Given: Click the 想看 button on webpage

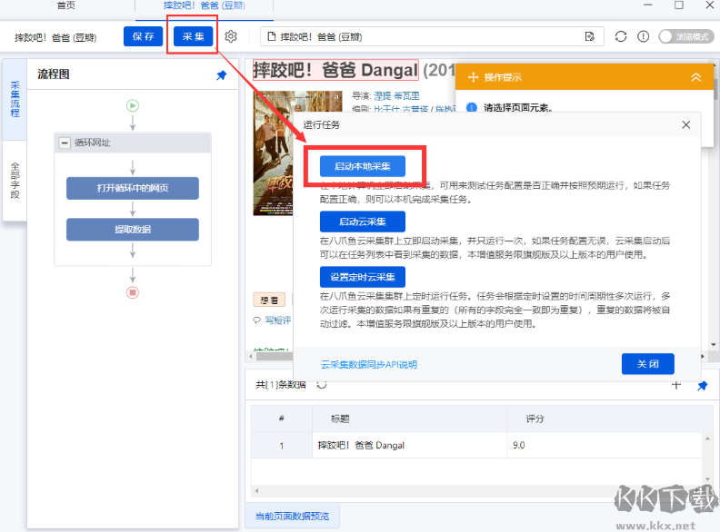Looking at the screenshot, I should pyautogui.click(x=269, y=300).
